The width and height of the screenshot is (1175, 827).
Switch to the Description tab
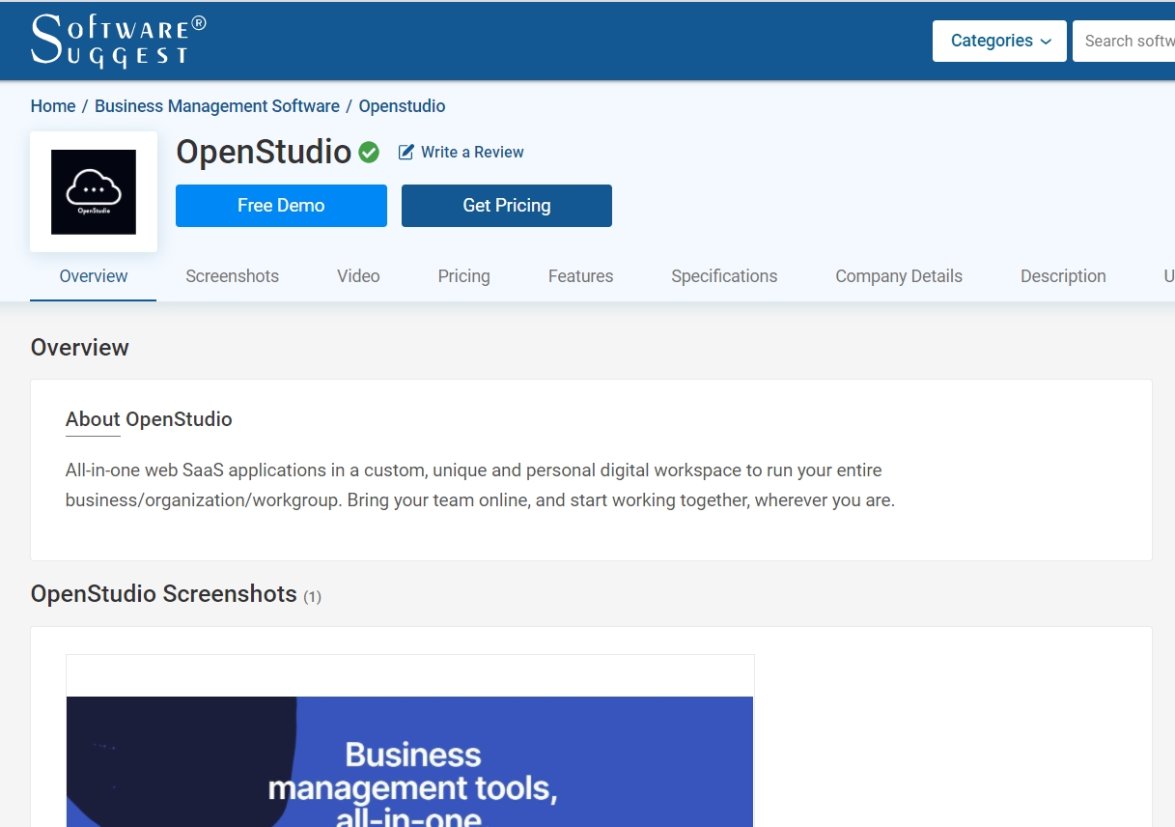[x=1063, y=276]
